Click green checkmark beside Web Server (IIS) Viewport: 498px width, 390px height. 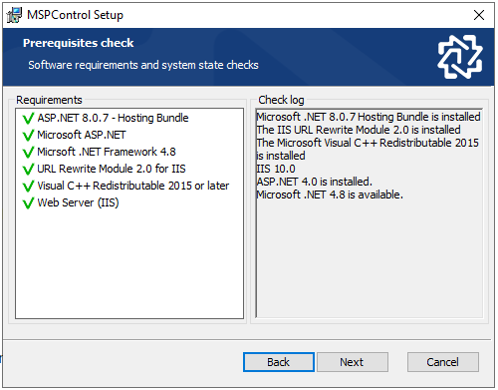pos(28,203)
